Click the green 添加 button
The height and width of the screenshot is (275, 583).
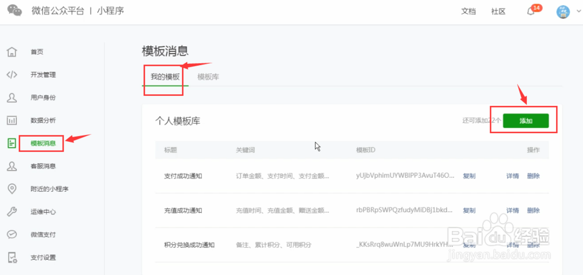[526, 121]
